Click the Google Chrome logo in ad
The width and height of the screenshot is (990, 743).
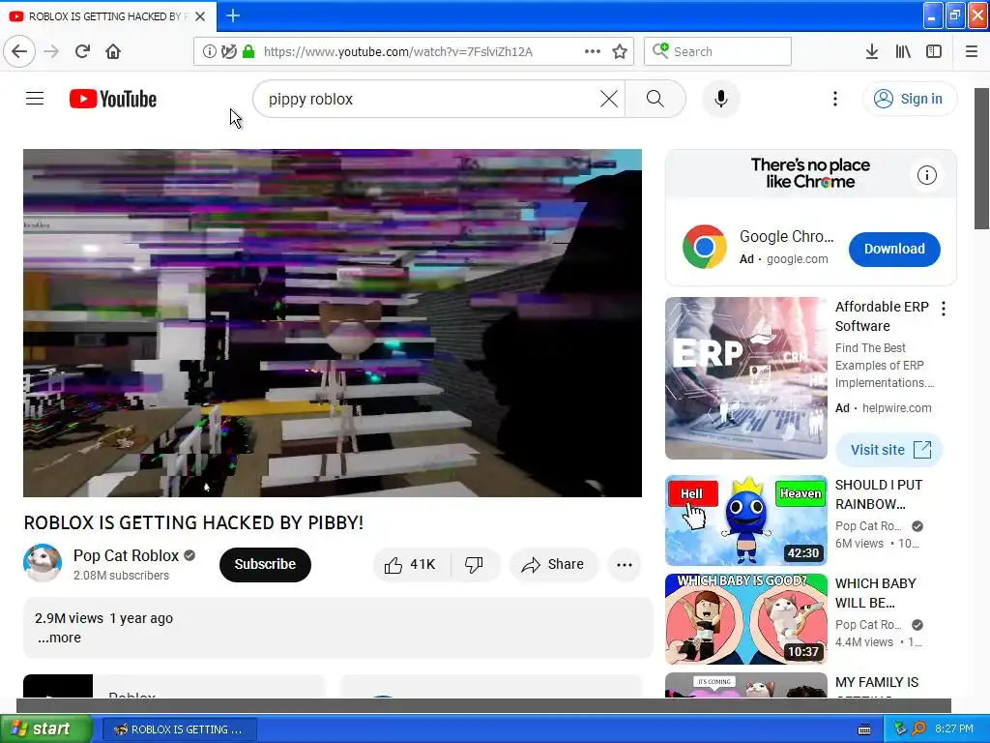(x=704, y=247)
